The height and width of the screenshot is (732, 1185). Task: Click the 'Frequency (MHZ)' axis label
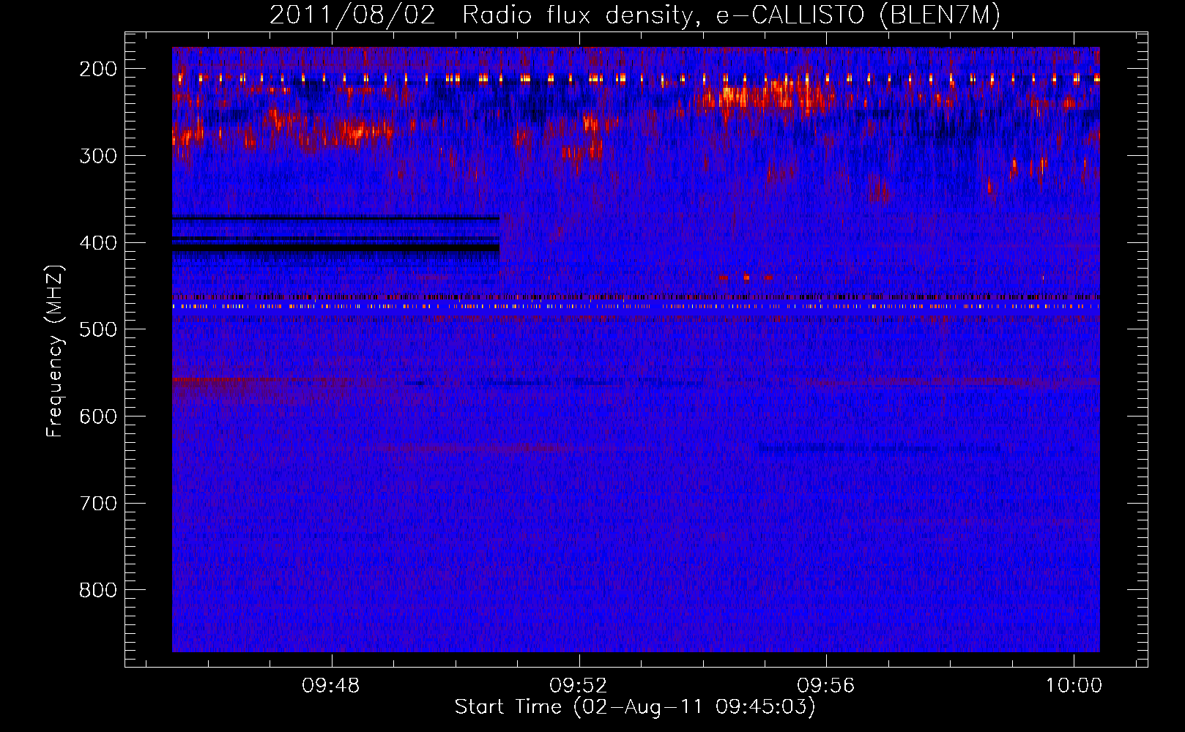55,351
